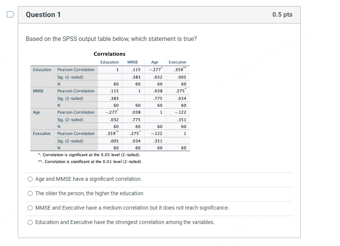Click the Question 1 header
Viewport: 340px width, 246px height.
[x=44, y=14]
